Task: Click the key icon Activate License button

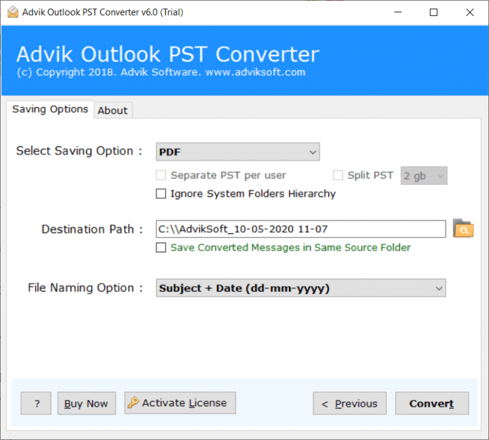Action: [180, 403]
